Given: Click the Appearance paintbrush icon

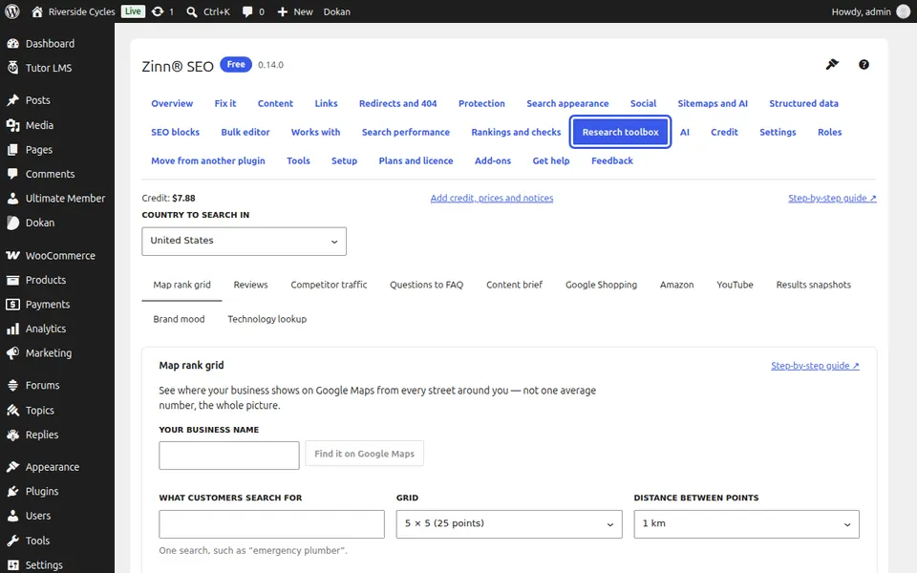Looking at the screenshot, I should (12, 467).
